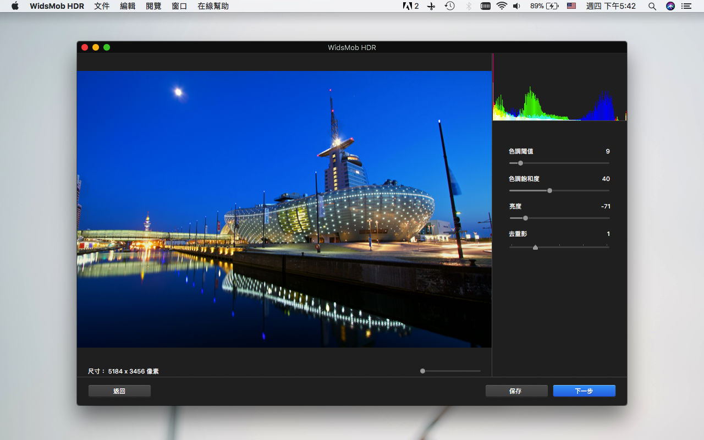Screen dimensions: 704x440
Task: Click the Adobe Creative Cloud menu bar icon
Action: (411, 6)
